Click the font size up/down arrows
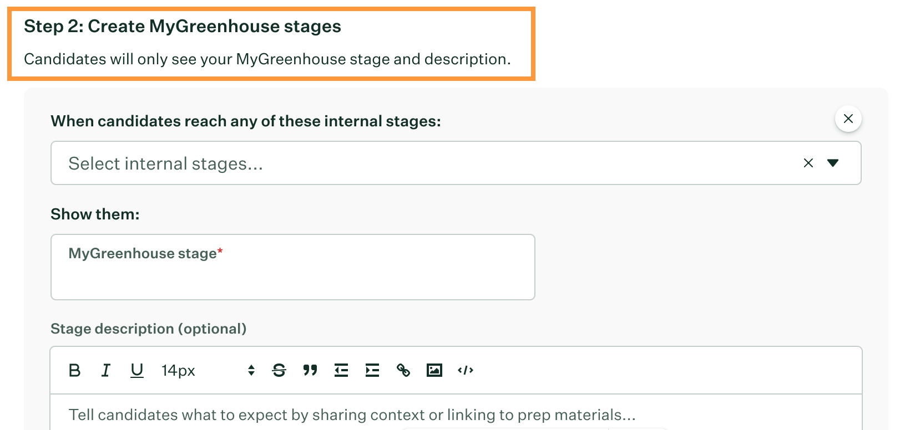The height and width of the screenshot is (430, 910). [x=251, y=370]
